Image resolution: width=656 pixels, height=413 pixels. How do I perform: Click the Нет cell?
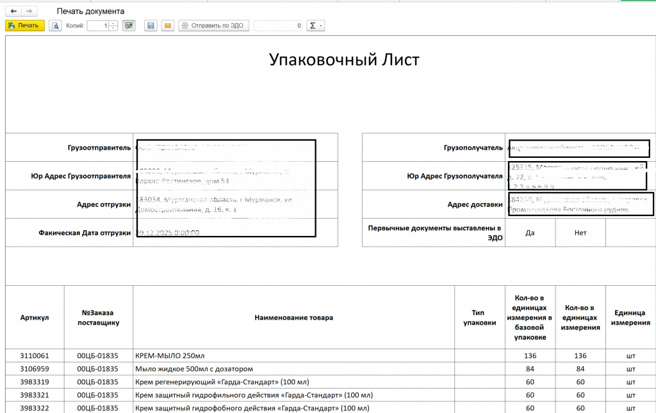pyautogui.click(x=580, y=233)
